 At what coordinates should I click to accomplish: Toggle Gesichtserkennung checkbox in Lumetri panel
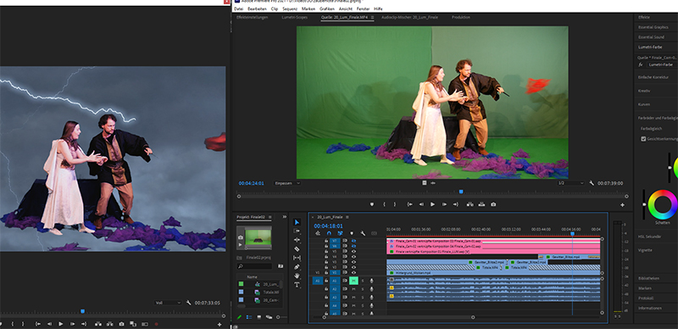[643, 139]
